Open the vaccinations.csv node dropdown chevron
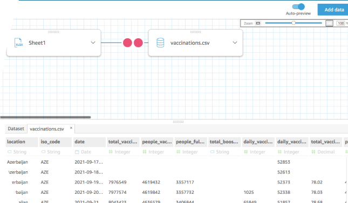Screen dimensions: 348x203 235,43
